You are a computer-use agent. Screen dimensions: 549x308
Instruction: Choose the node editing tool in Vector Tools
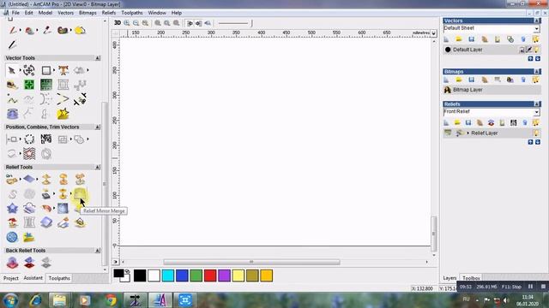coord(28,70)
